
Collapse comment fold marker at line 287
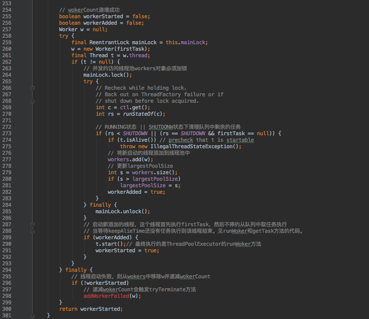33,225
